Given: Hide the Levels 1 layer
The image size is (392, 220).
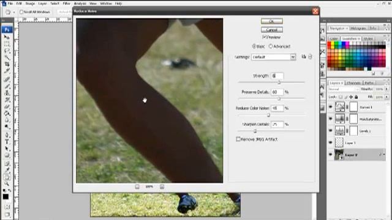Looking at the screenshot, I should coord(331,131).
